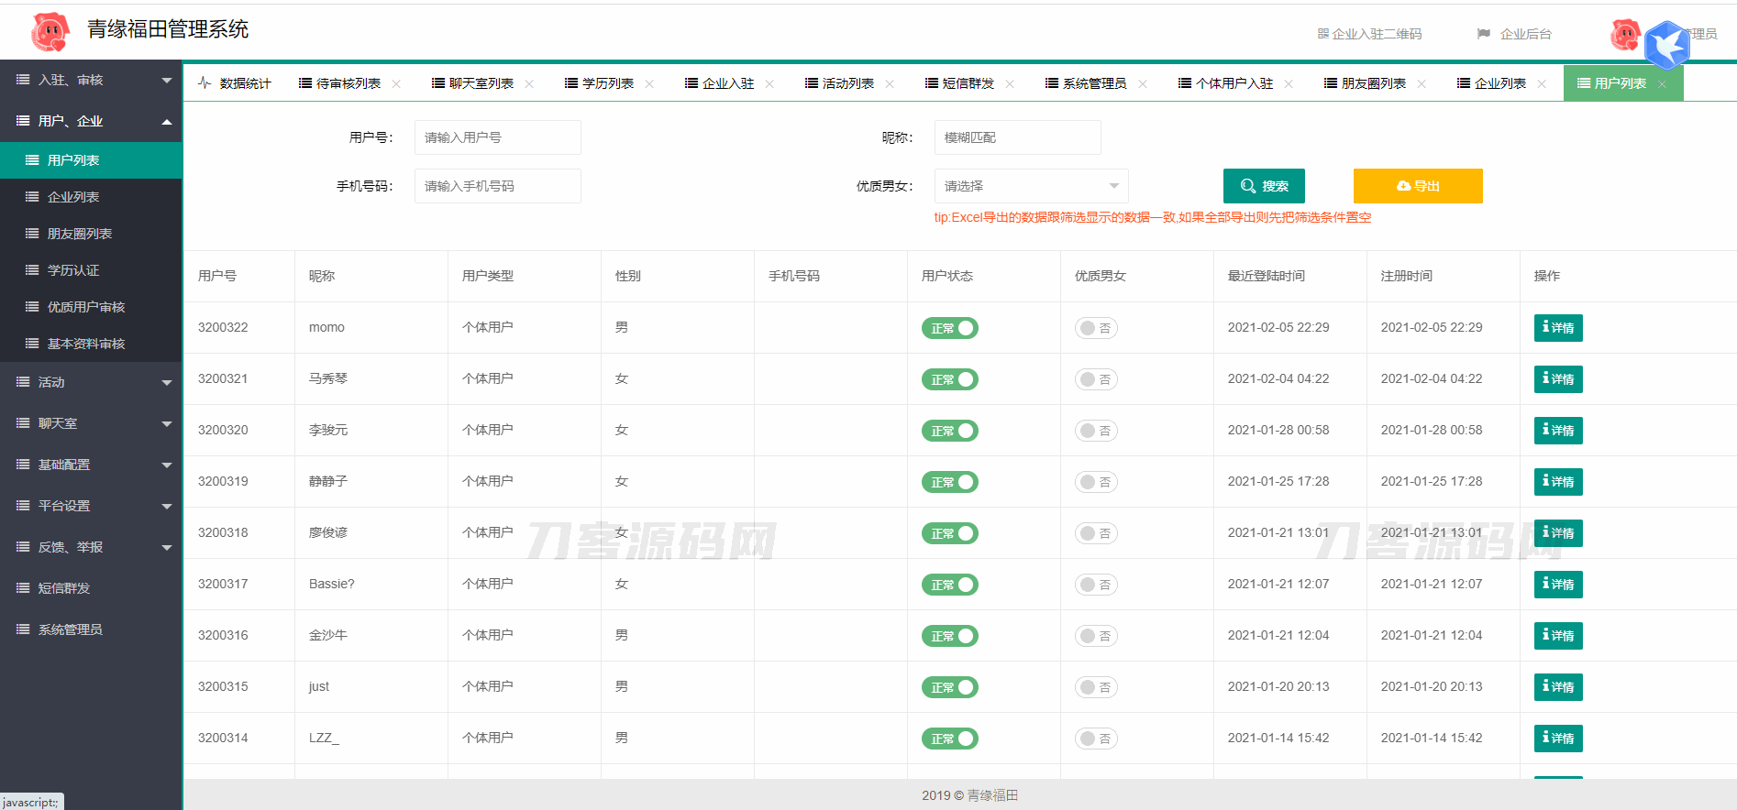Screen dimensions: 1737x810
Task: Click the 企业后台 flag icon
Action: click(1483, 34)
